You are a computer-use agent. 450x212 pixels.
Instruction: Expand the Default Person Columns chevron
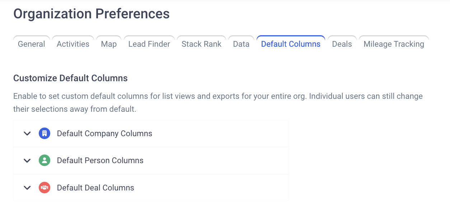click(27, 161)
